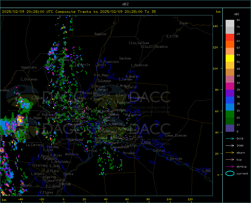
Task: Click the 'km' label at bottom left
Action: point(4,200)
